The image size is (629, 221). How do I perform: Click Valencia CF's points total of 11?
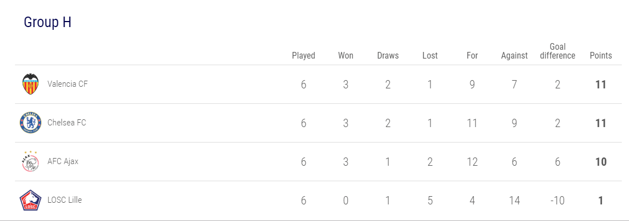pos(601,85)
